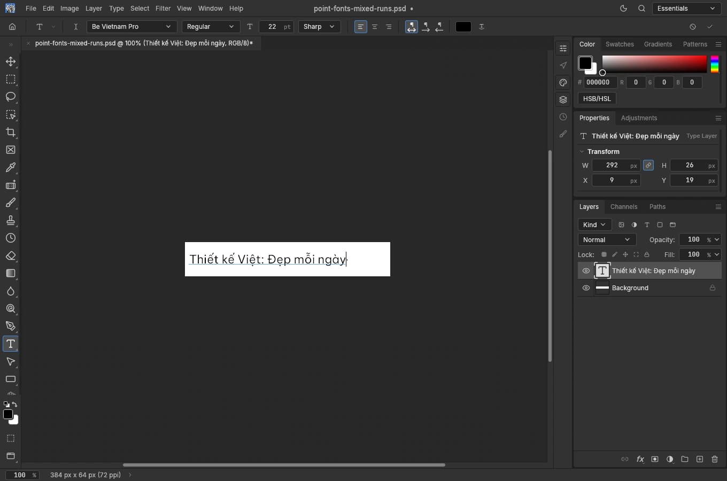Open the Regular font style dropdown

click(211, 27)
